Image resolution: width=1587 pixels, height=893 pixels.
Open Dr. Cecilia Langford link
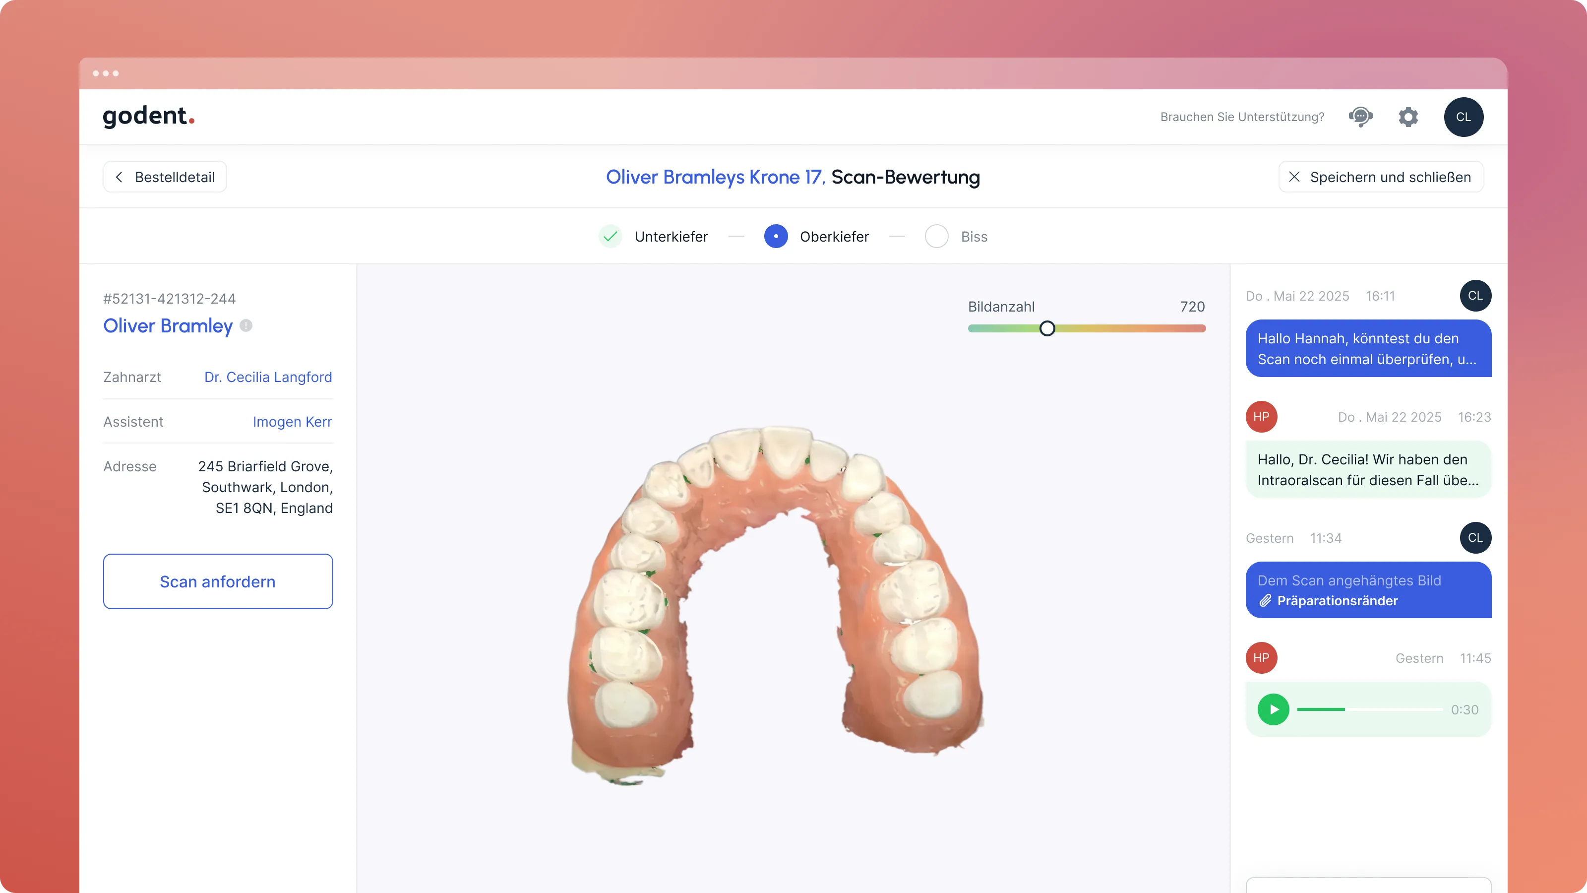[x=268, y=377]
